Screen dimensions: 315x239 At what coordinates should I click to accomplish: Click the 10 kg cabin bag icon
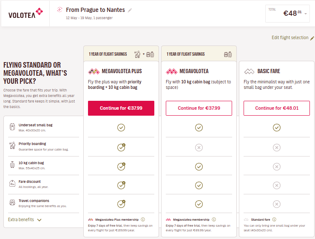point(12,165)
